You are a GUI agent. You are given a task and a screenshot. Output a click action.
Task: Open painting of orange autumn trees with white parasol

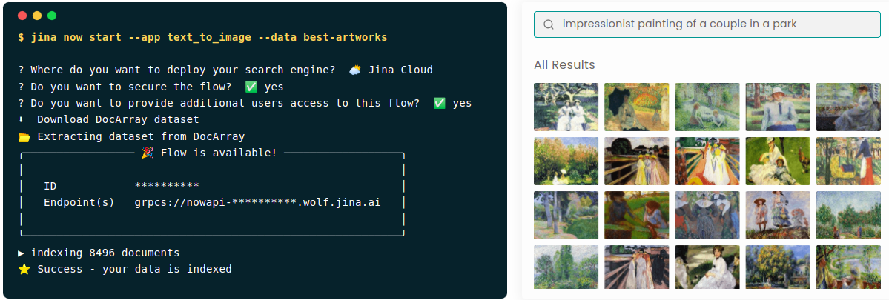coord(566,161)
